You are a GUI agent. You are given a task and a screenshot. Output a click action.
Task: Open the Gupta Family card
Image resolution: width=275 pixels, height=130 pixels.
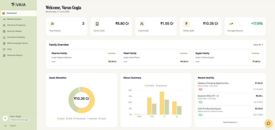click(228, 58)
